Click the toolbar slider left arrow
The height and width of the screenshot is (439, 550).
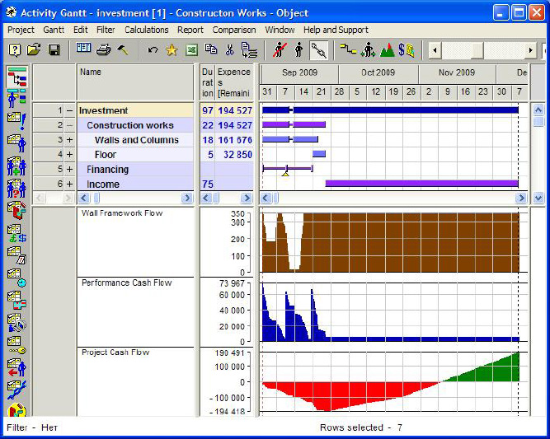pyautogui.click(x=435, y=50)
